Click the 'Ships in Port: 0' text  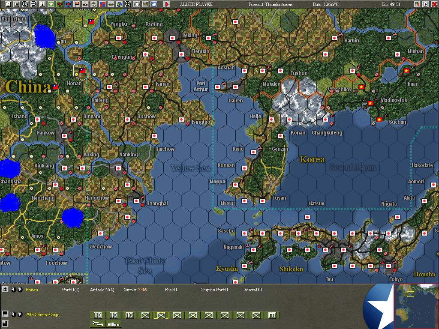coord(214,290)
